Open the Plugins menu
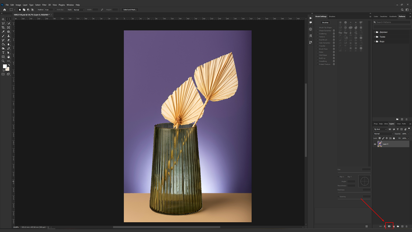The height and width of the screenshot is (232, 412). coord(62,5)
